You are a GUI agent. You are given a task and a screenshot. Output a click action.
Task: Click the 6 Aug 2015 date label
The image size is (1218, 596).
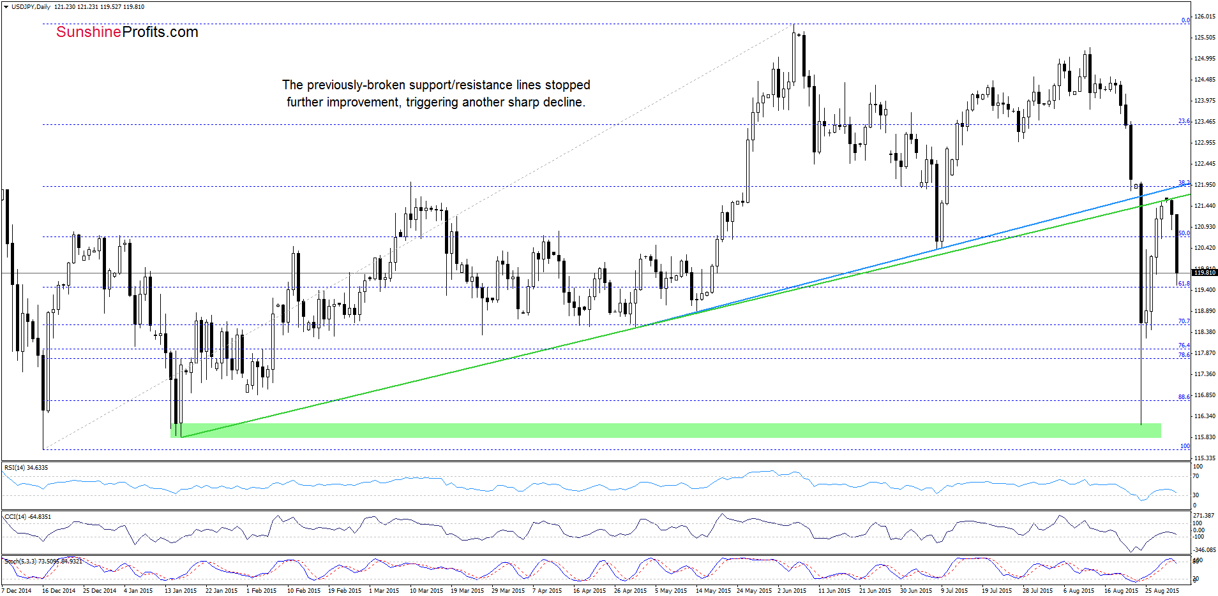(x=1079, y=590)
